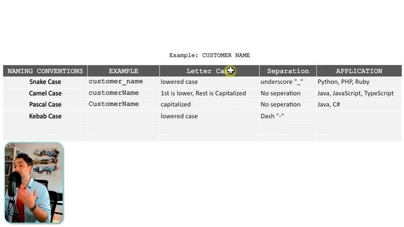Click the presenter webcam thumbnail
The image size is (404, 227).
34,183
